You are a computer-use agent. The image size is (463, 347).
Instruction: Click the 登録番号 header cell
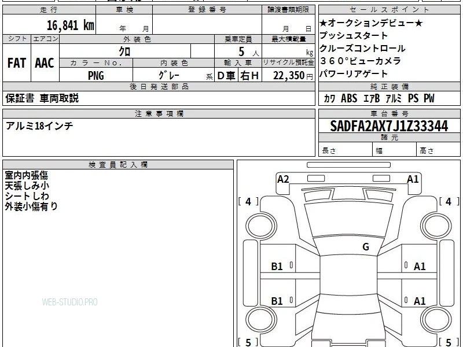tap(207, 10)
